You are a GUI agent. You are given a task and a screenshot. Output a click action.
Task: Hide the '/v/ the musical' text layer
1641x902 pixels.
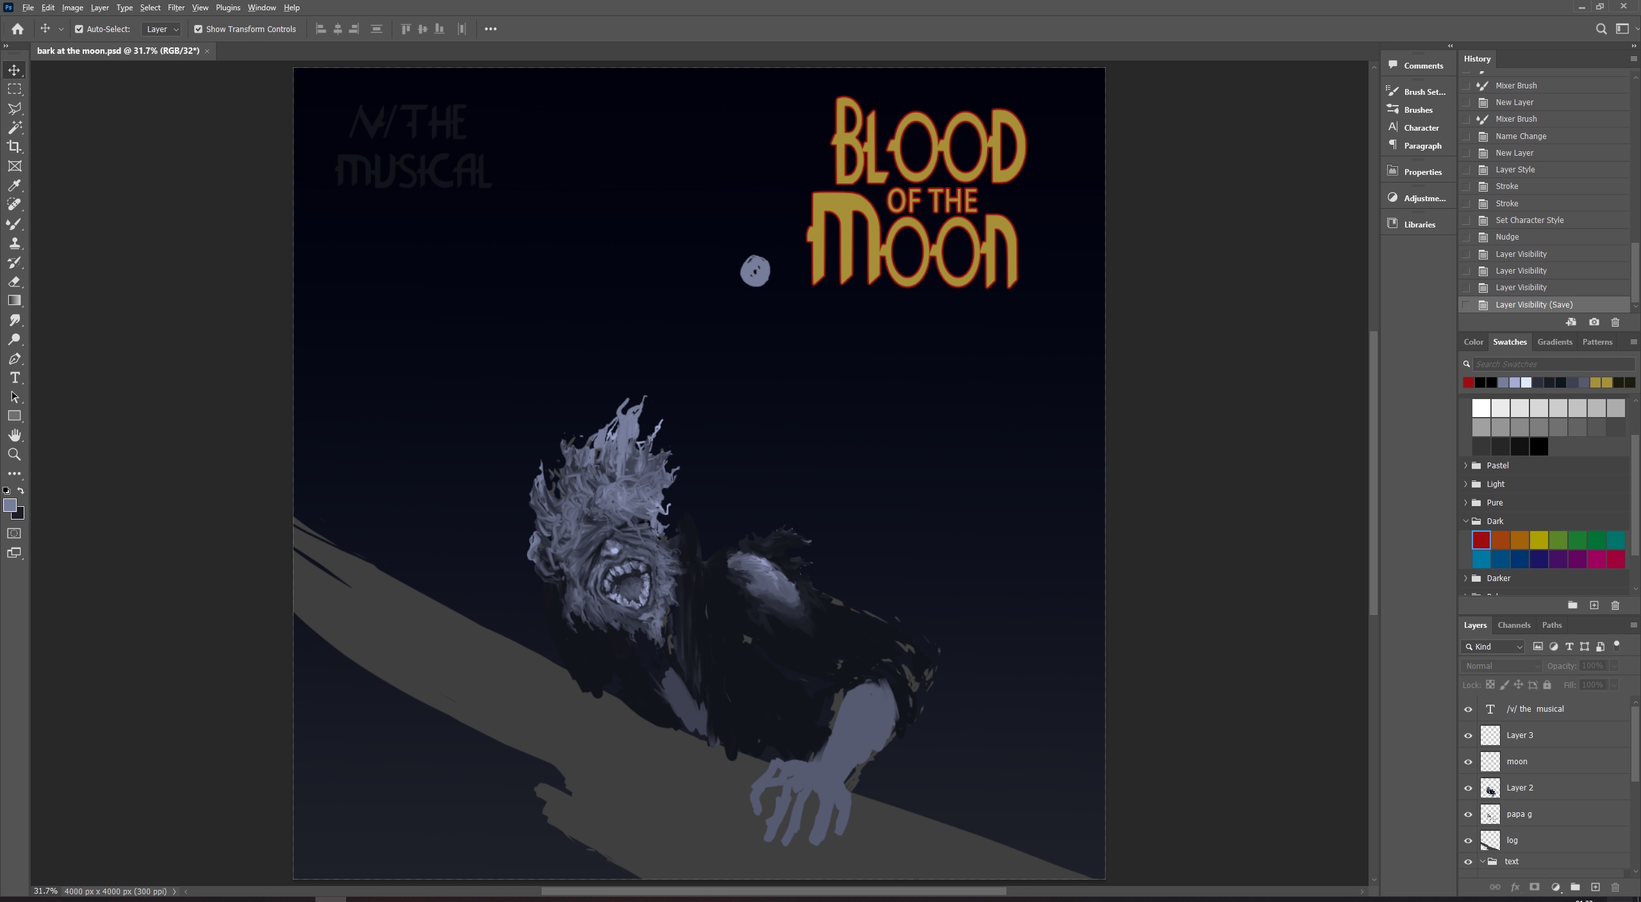point(1468,709)
